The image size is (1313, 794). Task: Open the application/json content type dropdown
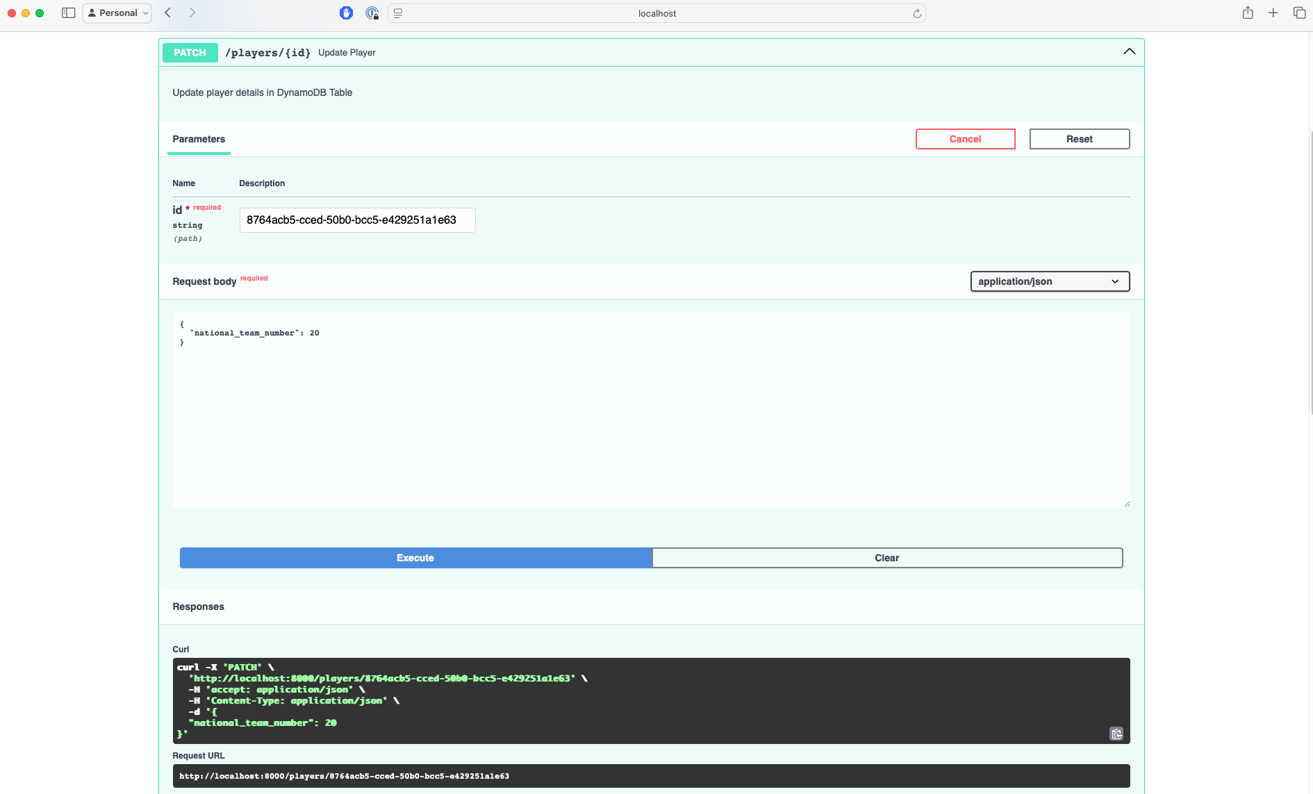click(x=1050, y=281)
